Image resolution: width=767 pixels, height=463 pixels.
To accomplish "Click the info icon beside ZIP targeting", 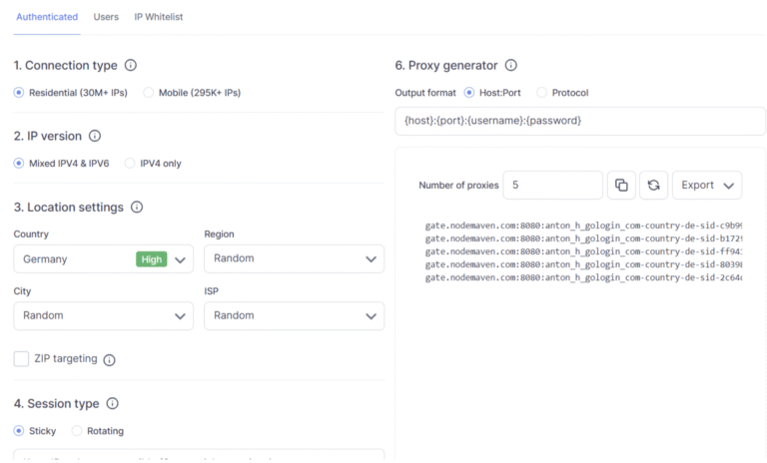I will (x=110, y=360).
